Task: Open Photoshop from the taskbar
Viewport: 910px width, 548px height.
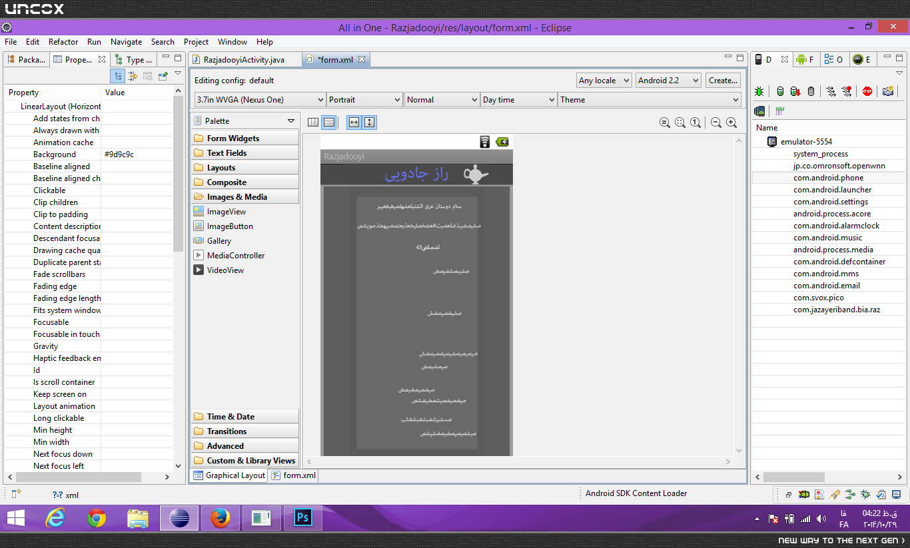Action: coord(303,517)
